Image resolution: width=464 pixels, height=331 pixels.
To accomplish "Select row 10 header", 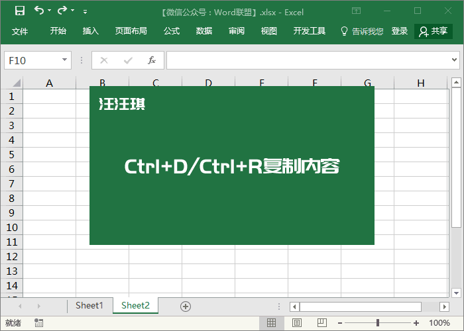I will coord(11,227).
